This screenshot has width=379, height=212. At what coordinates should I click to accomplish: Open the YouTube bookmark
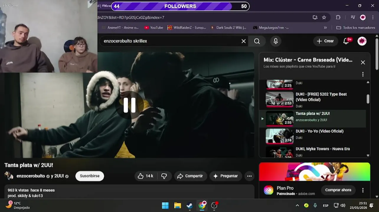(x=154, y=28)
